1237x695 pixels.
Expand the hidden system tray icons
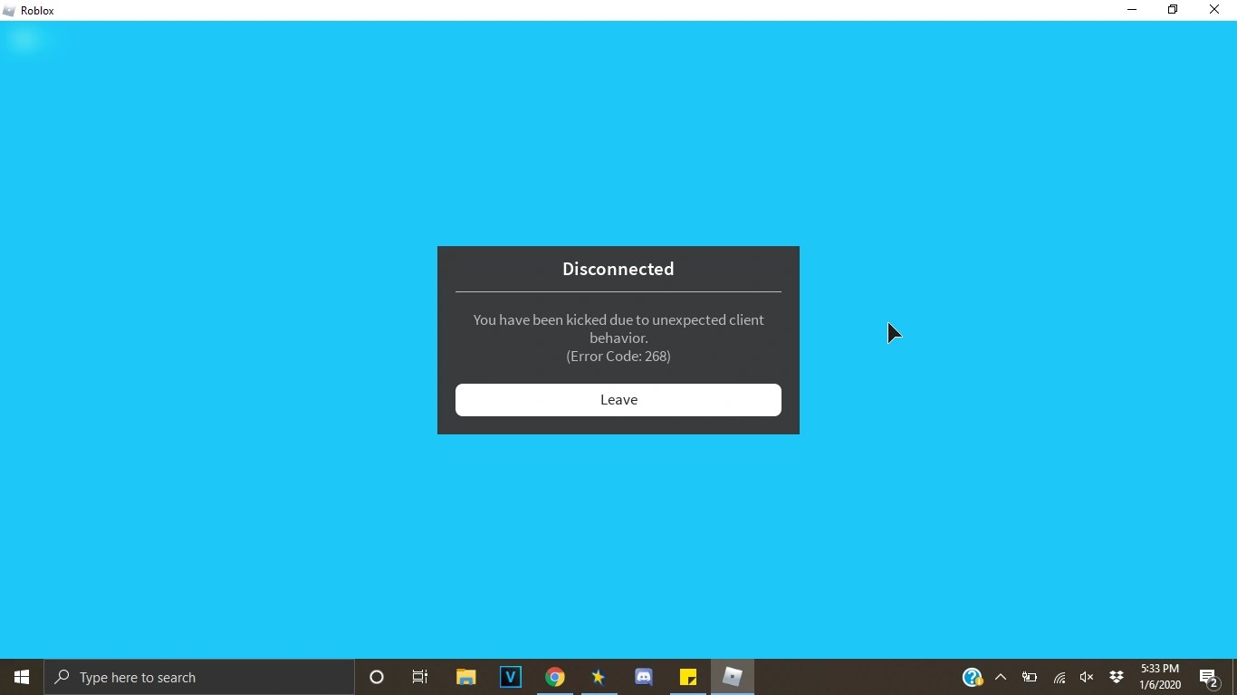click(1001, 677)
